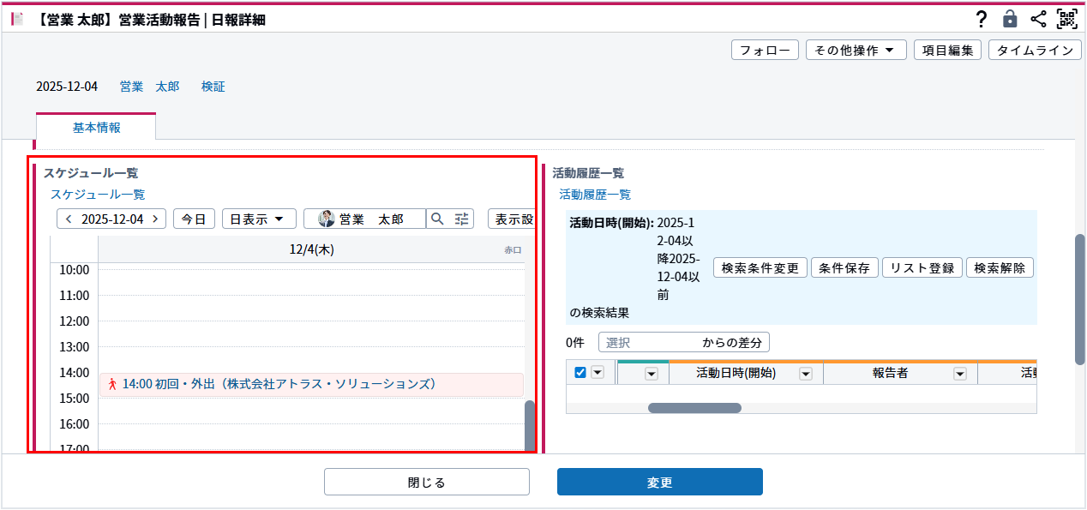Click the 閉じる button
Screen dimensions: 1087x510
click(x=426, y=483)
